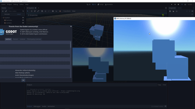Collapse the Spatial node in the scene tree
Viewport: 195px width, 109px height.
pos(2,18)
